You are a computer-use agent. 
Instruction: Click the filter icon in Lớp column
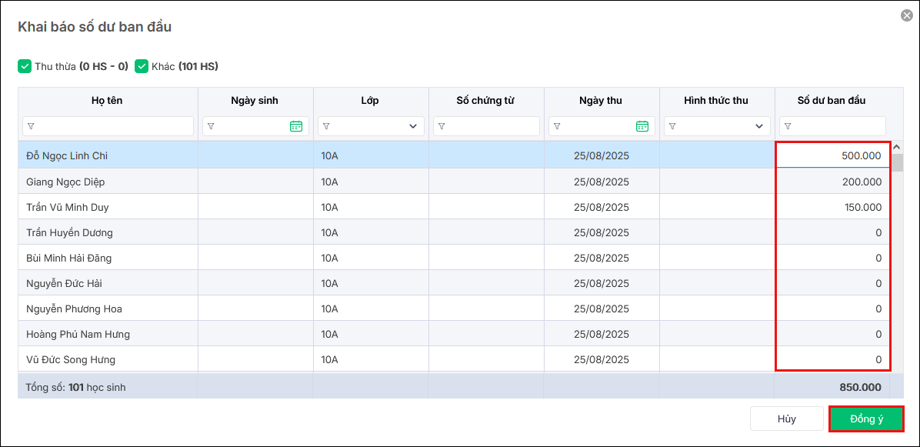coord(326,127)
